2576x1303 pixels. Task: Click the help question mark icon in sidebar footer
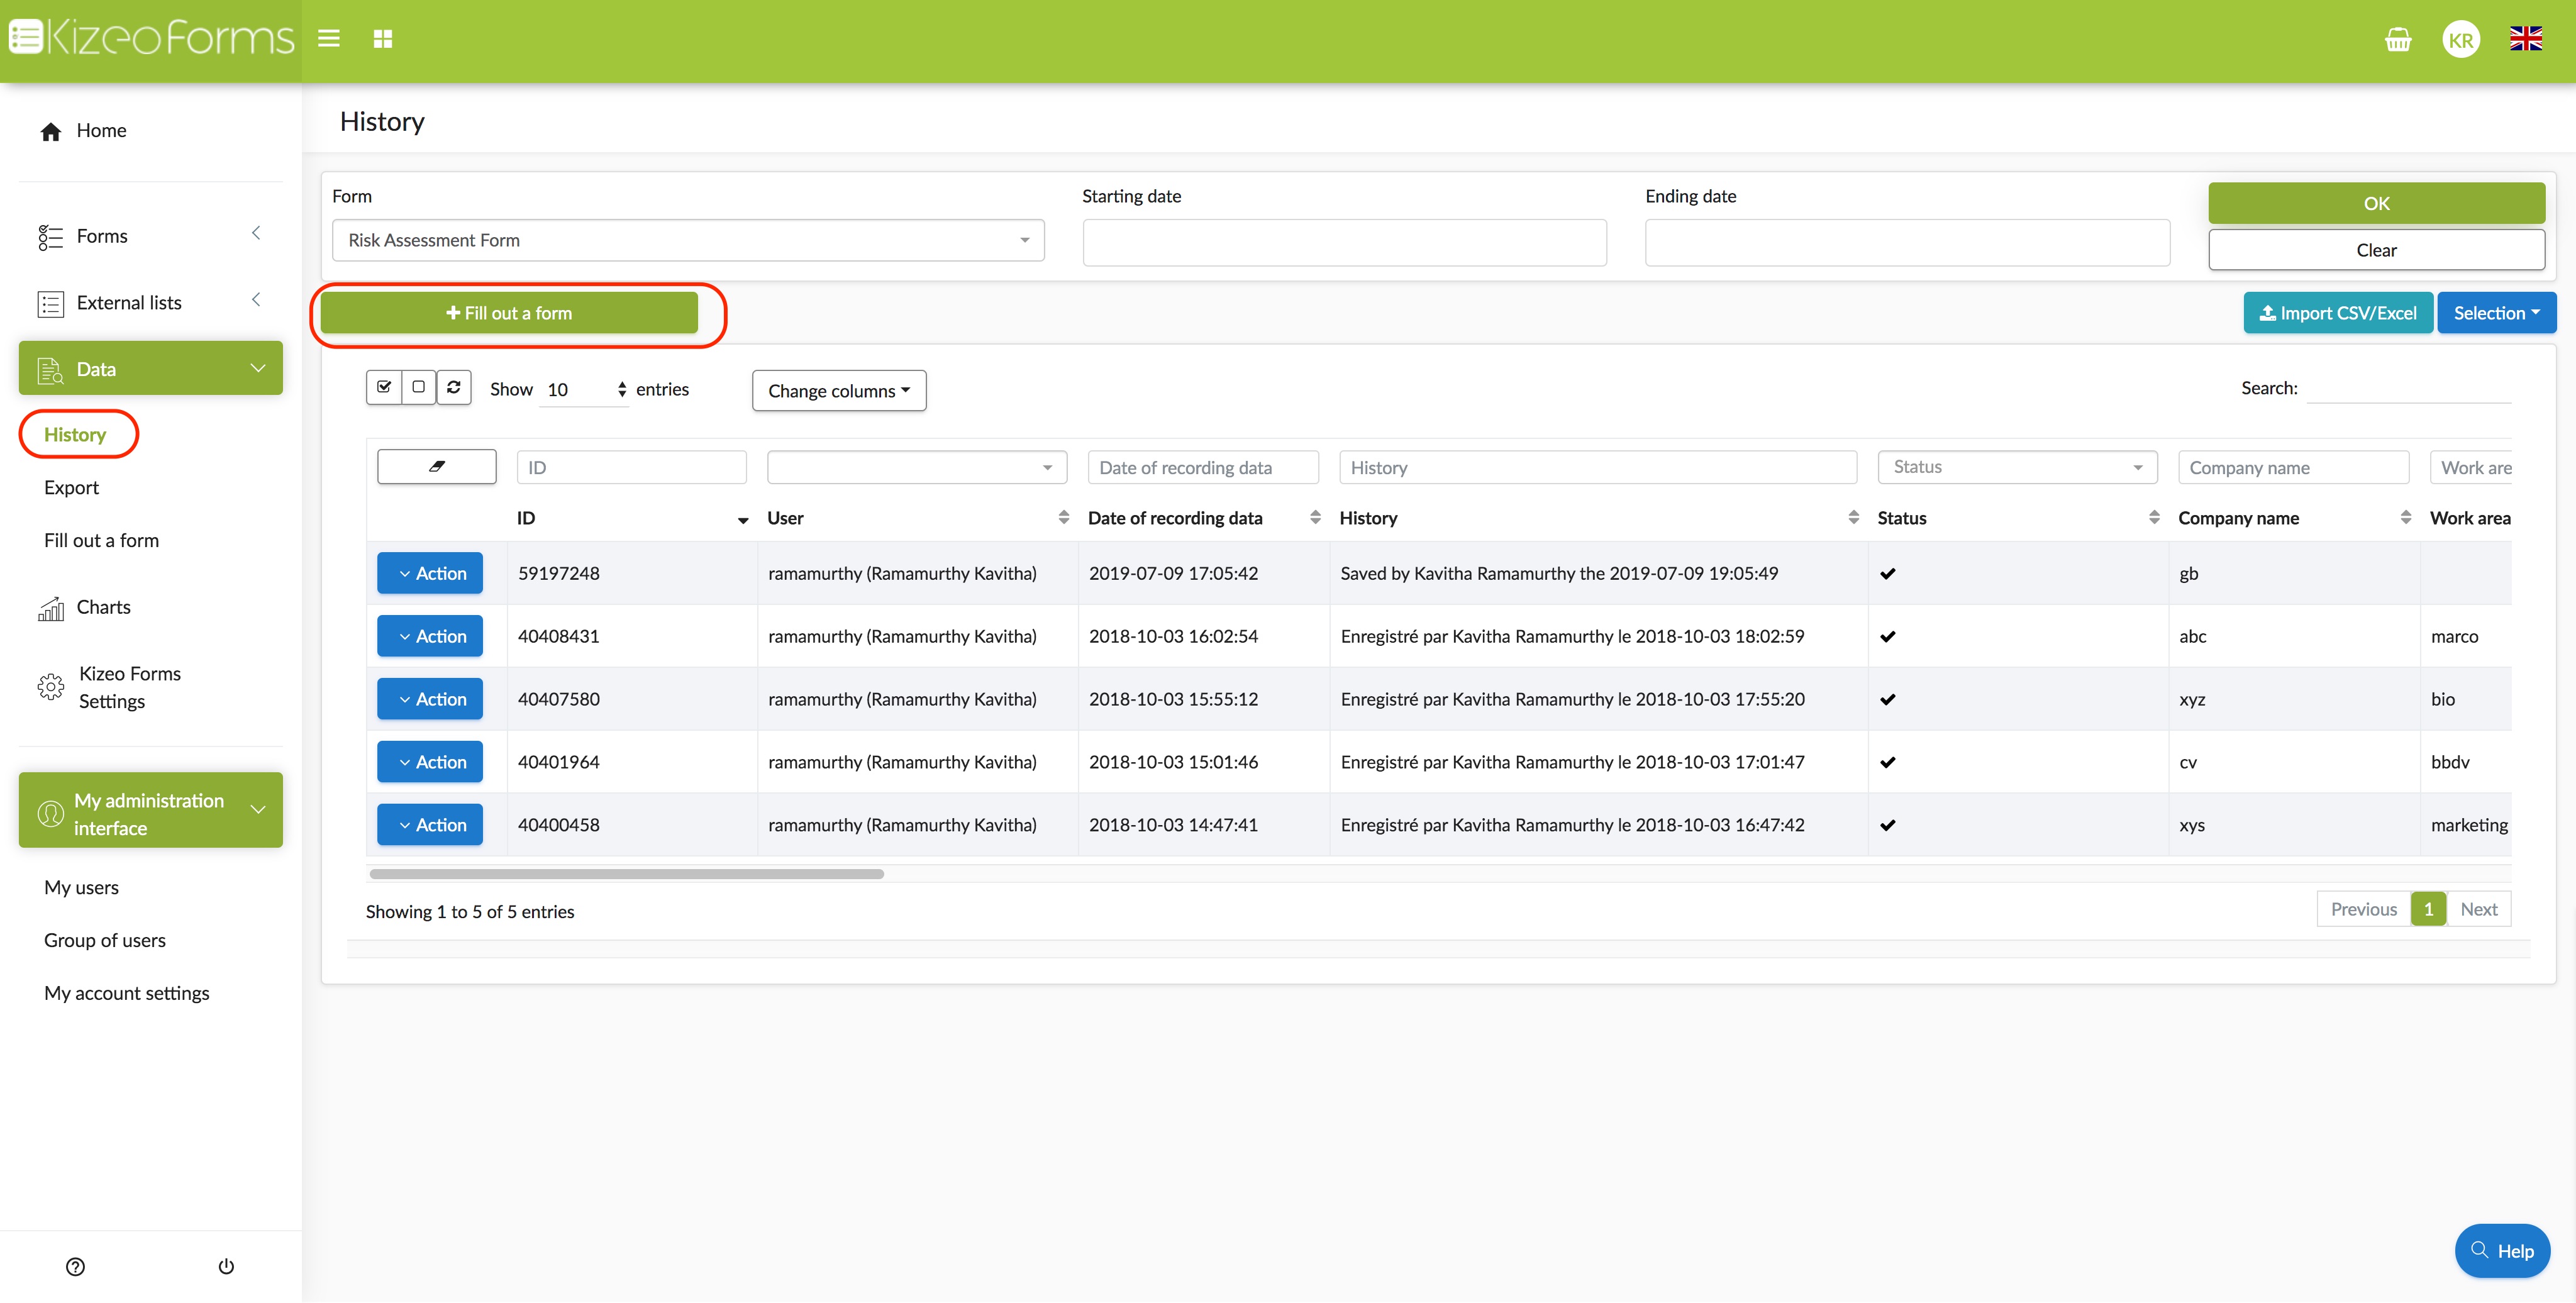[75, 1267]
